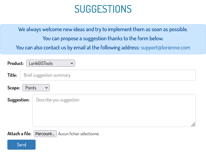Click the "Product:" field label

[16, 64]
